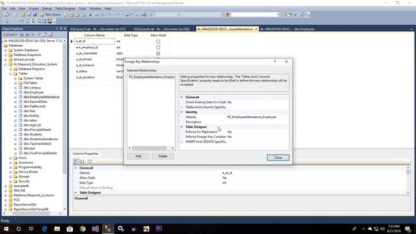Screen dimensions: 416x234
Task: Collapse the Tables folder in Object Explorer
Action: click(10, 73)
